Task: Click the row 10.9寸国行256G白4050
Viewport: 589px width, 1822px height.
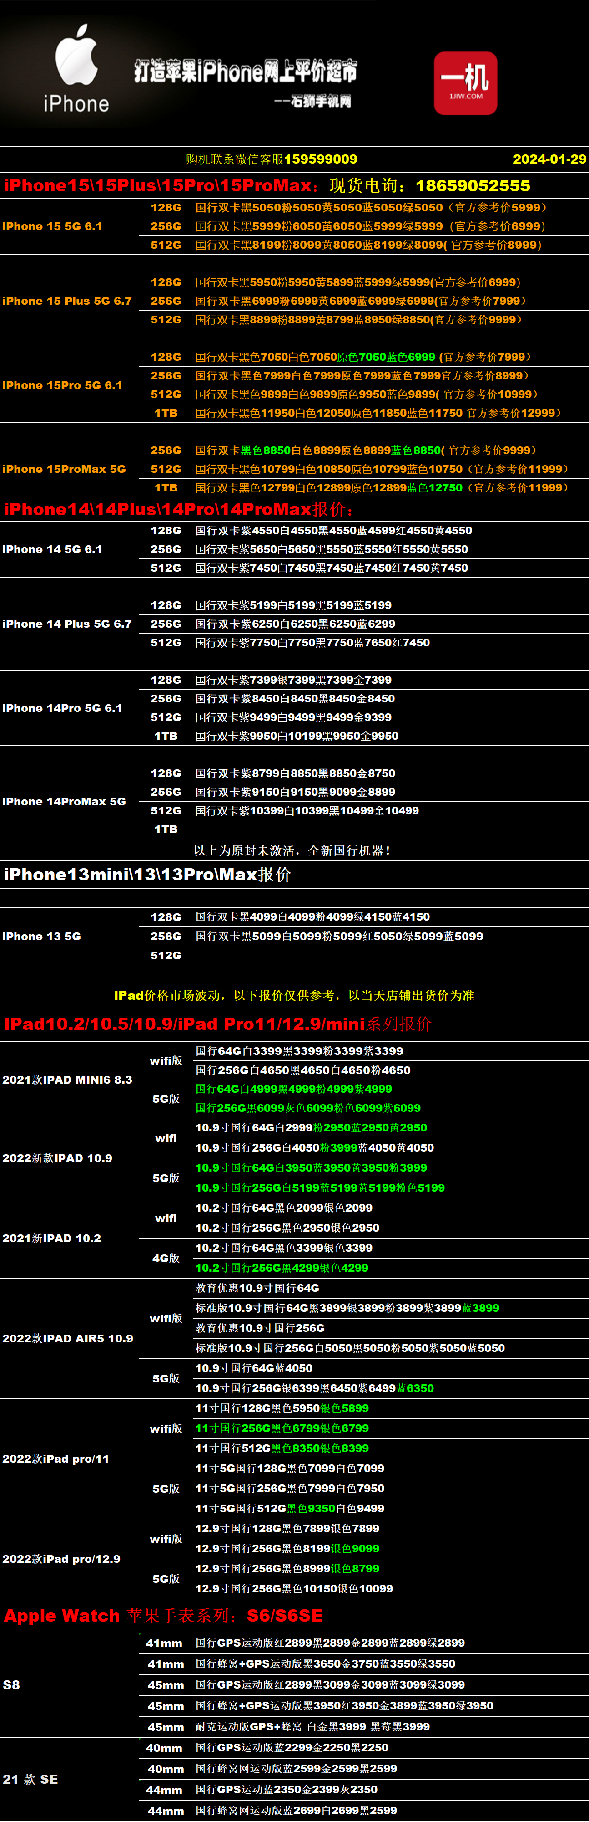Action: coord(391,1148)
